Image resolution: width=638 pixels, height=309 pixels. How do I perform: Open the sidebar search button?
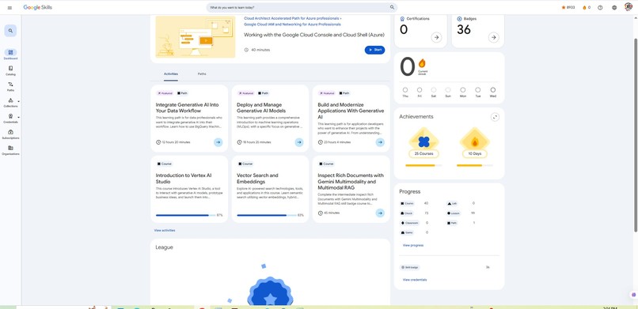click(10, 31)
